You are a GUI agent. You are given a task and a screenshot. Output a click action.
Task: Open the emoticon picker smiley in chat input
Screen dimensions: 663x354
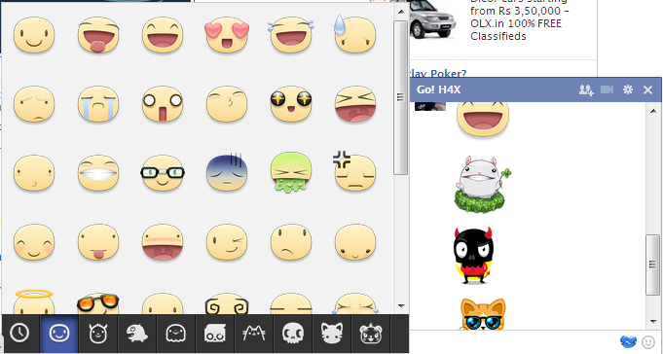[647, 341]
